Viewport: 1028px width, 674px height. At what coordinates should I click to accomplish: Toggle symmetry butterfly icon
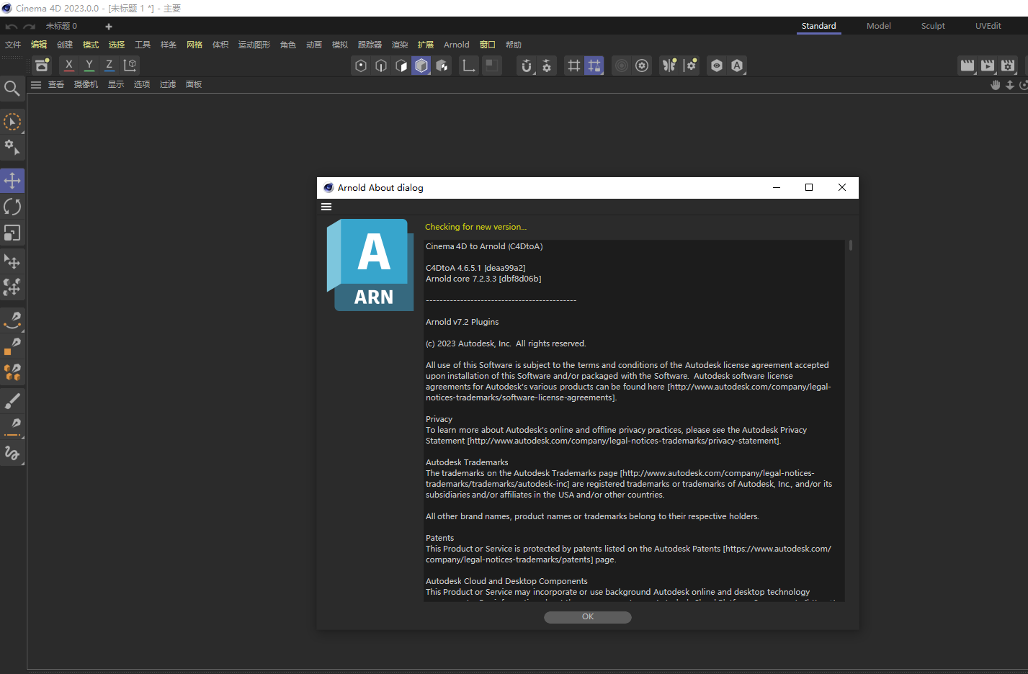669,66
